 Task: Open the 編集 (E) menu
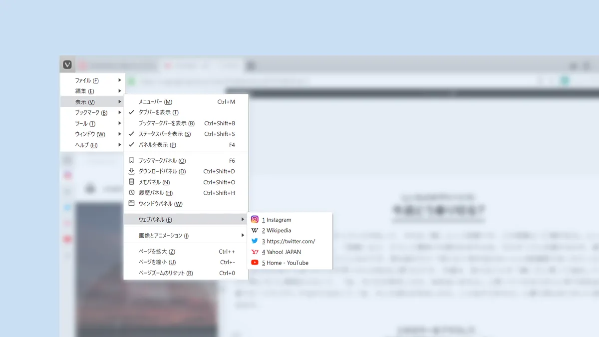point(92,91)
